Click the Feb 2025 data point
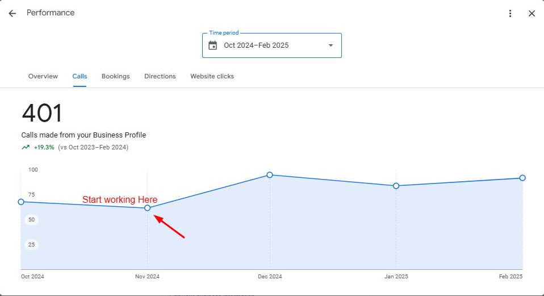Screen dimensions: 544x296 tap(522, 178)
